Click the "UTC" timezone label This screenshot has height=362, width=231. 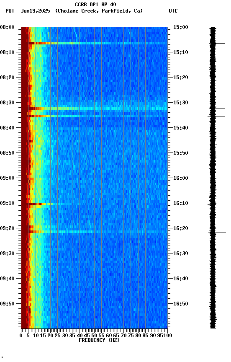pos(173,11)
